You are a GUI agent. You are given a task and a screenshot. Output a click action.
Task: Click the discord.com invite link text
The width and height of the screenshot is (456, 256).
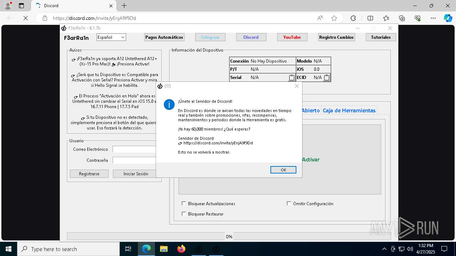click(x=218, y=143)
